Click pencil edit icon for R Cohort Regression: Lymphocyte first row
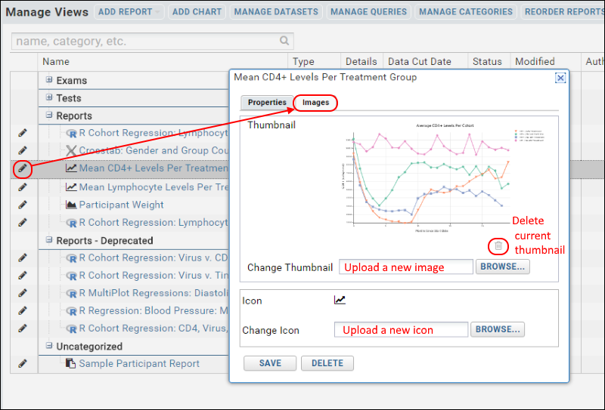This screenshot has width=605, height=410. pos(23,133)
